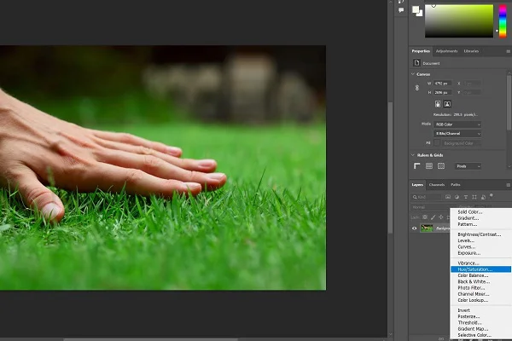Choose Color Lookup... from the menu
Screen dimensions: 512x341
[x=480, y=300]
